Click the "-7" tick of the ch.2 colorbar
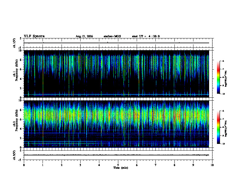Image resolution: width=239 pixels, height=185 pixels. tap(223, 119)
